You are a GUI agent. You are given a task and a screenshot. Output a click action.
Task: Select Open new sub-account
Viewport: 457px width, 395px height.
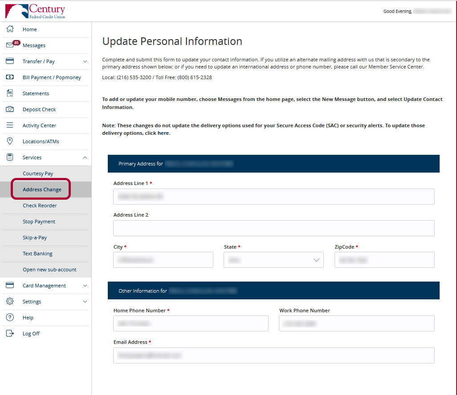point(49,269)
